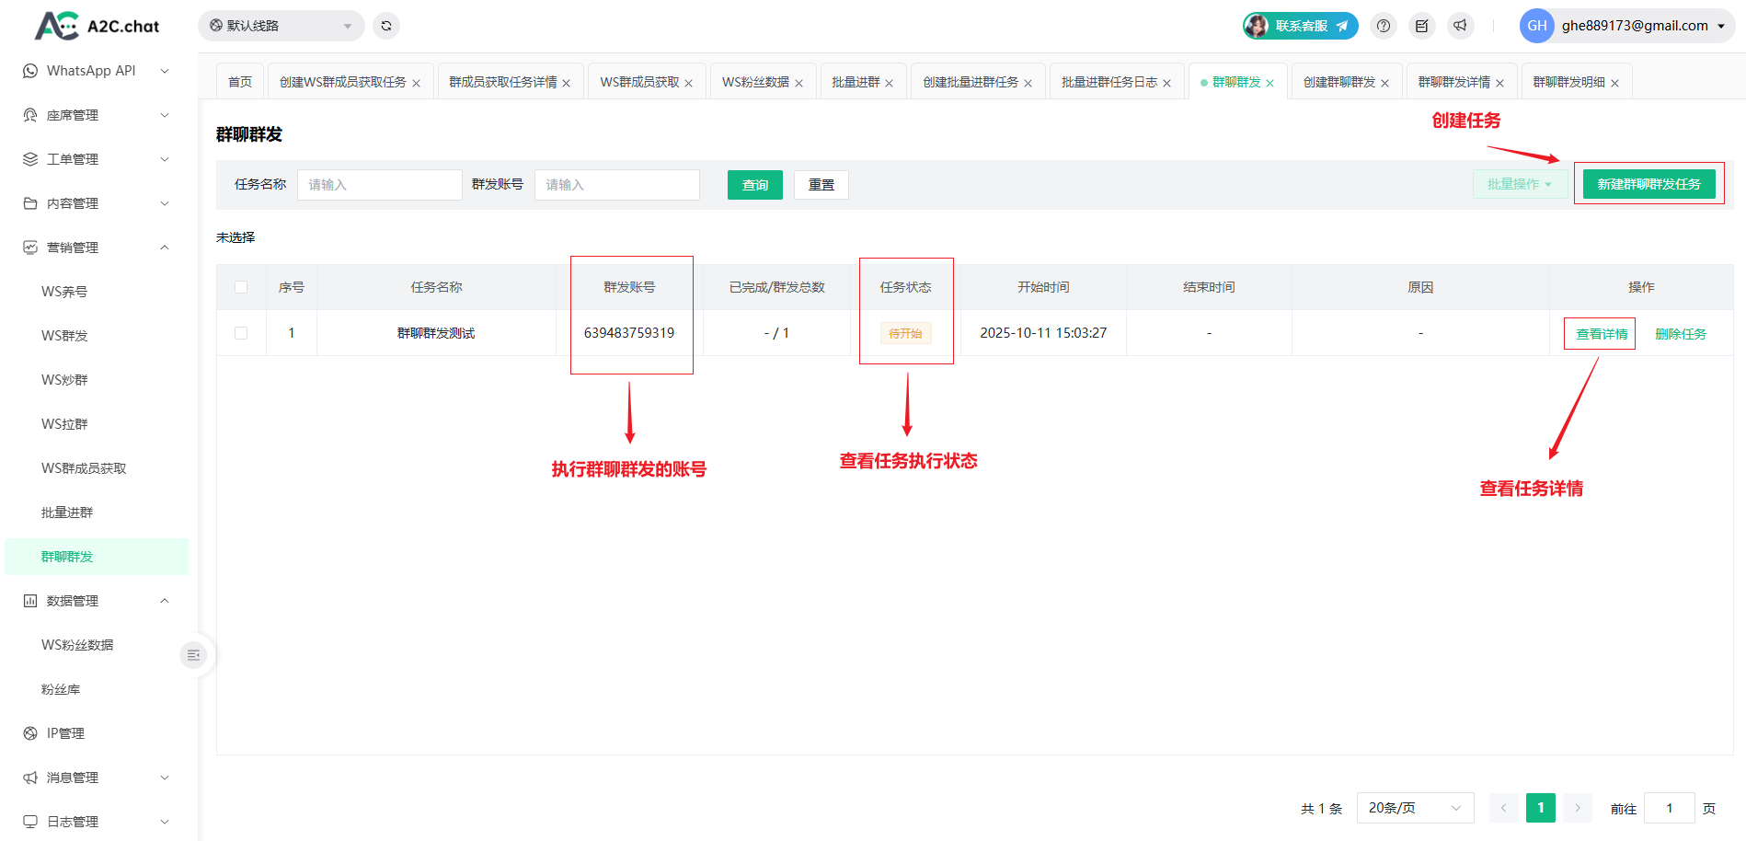Open the 默认线路 line dropdown
Image resolution: width=1746 pixels, height=841 pixels.
[x=281, y=26]
